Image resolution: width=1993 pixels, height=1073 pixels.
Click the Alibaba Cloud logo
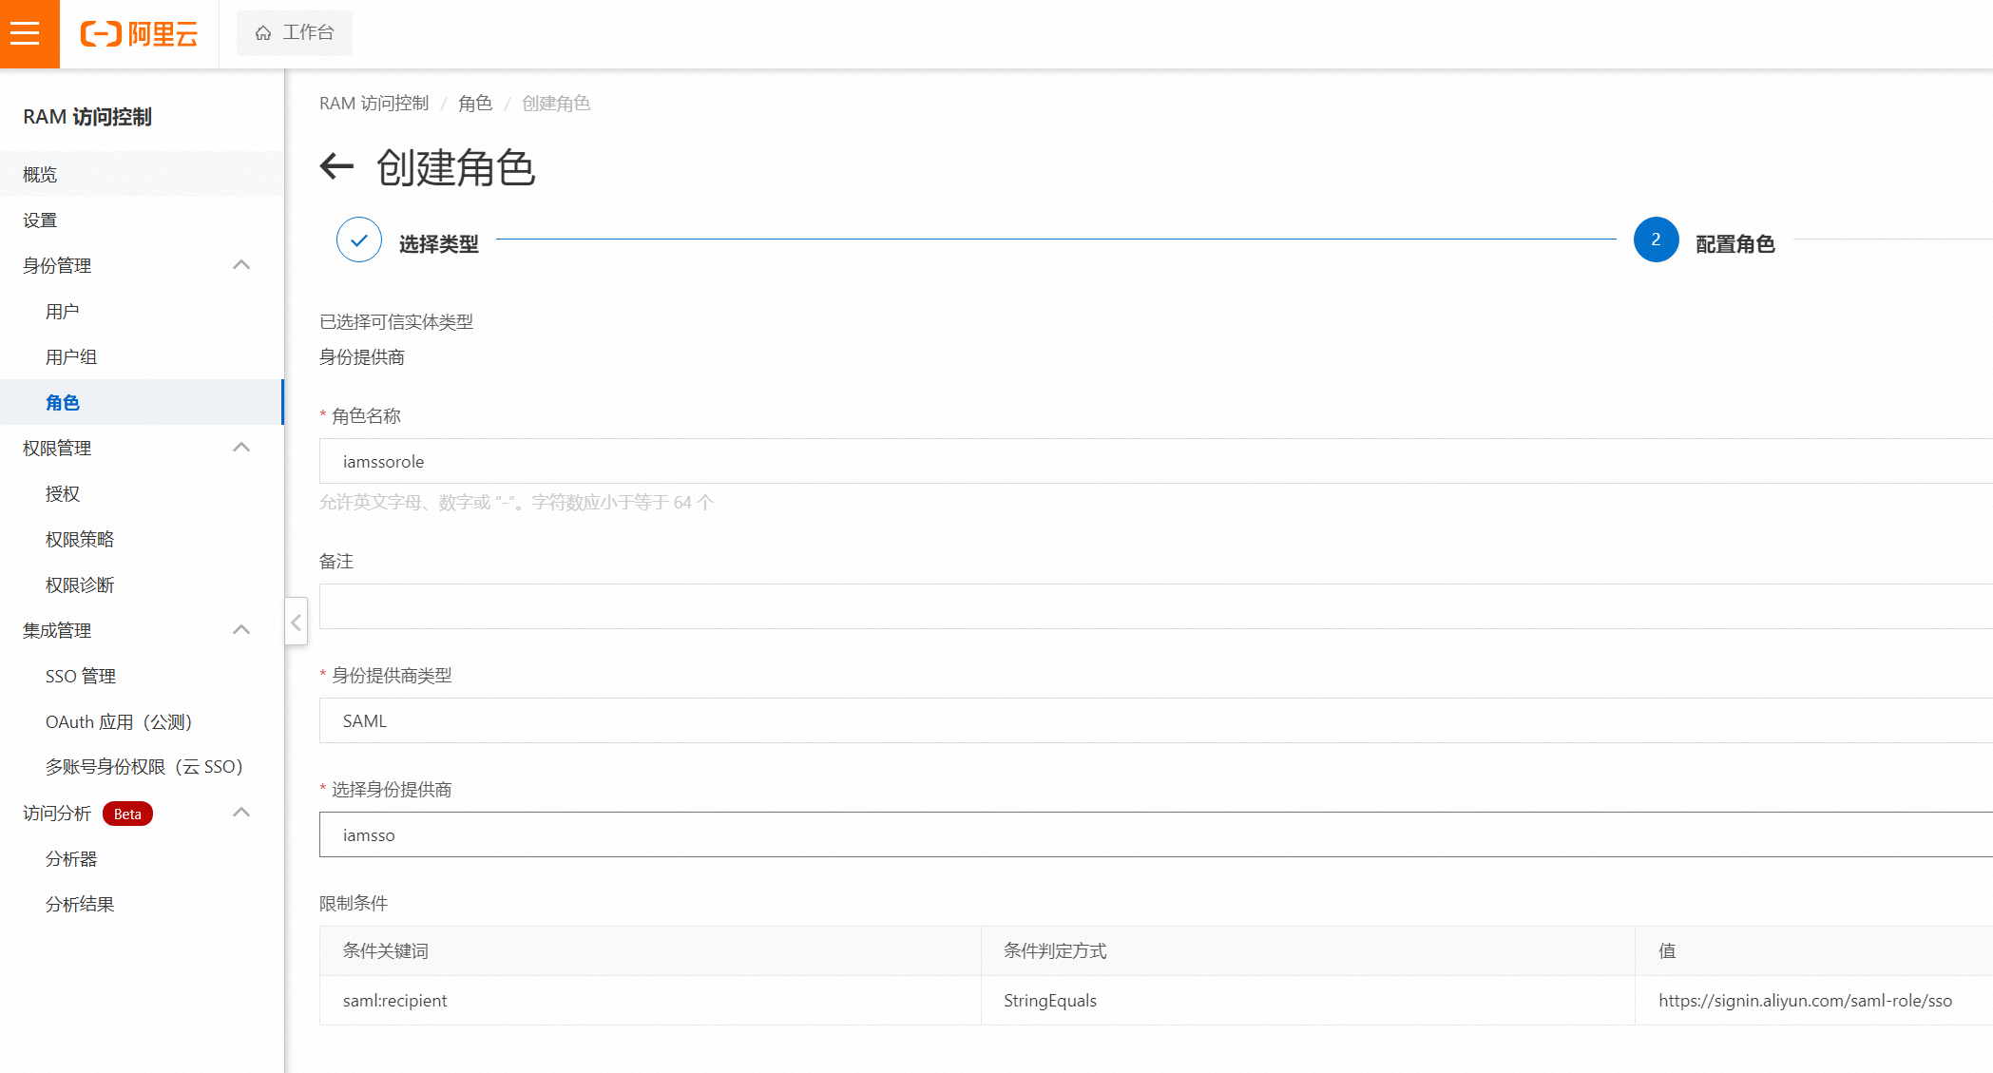pyautogui.click(x=140, y=34)
